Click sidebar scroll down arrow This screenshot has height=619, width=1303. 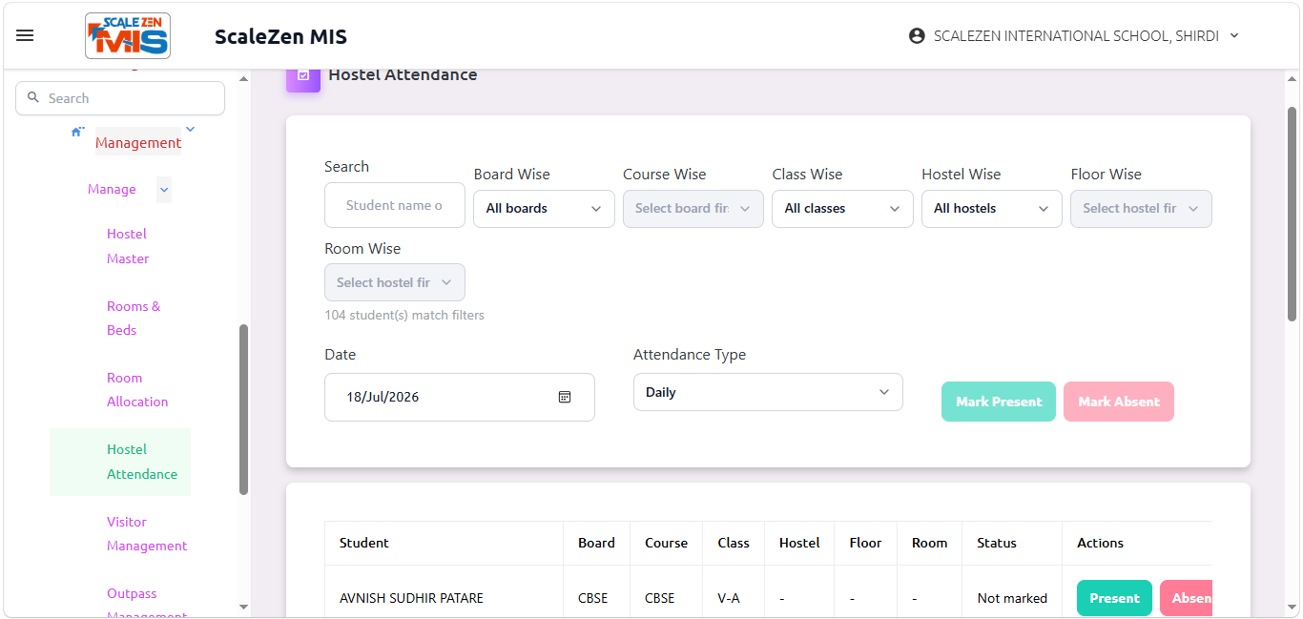(243, 607)
